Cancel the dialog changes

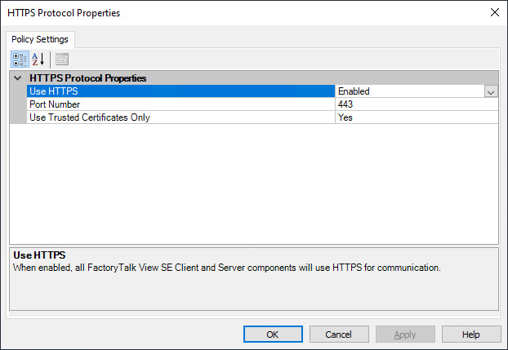(x=339, y=334)
